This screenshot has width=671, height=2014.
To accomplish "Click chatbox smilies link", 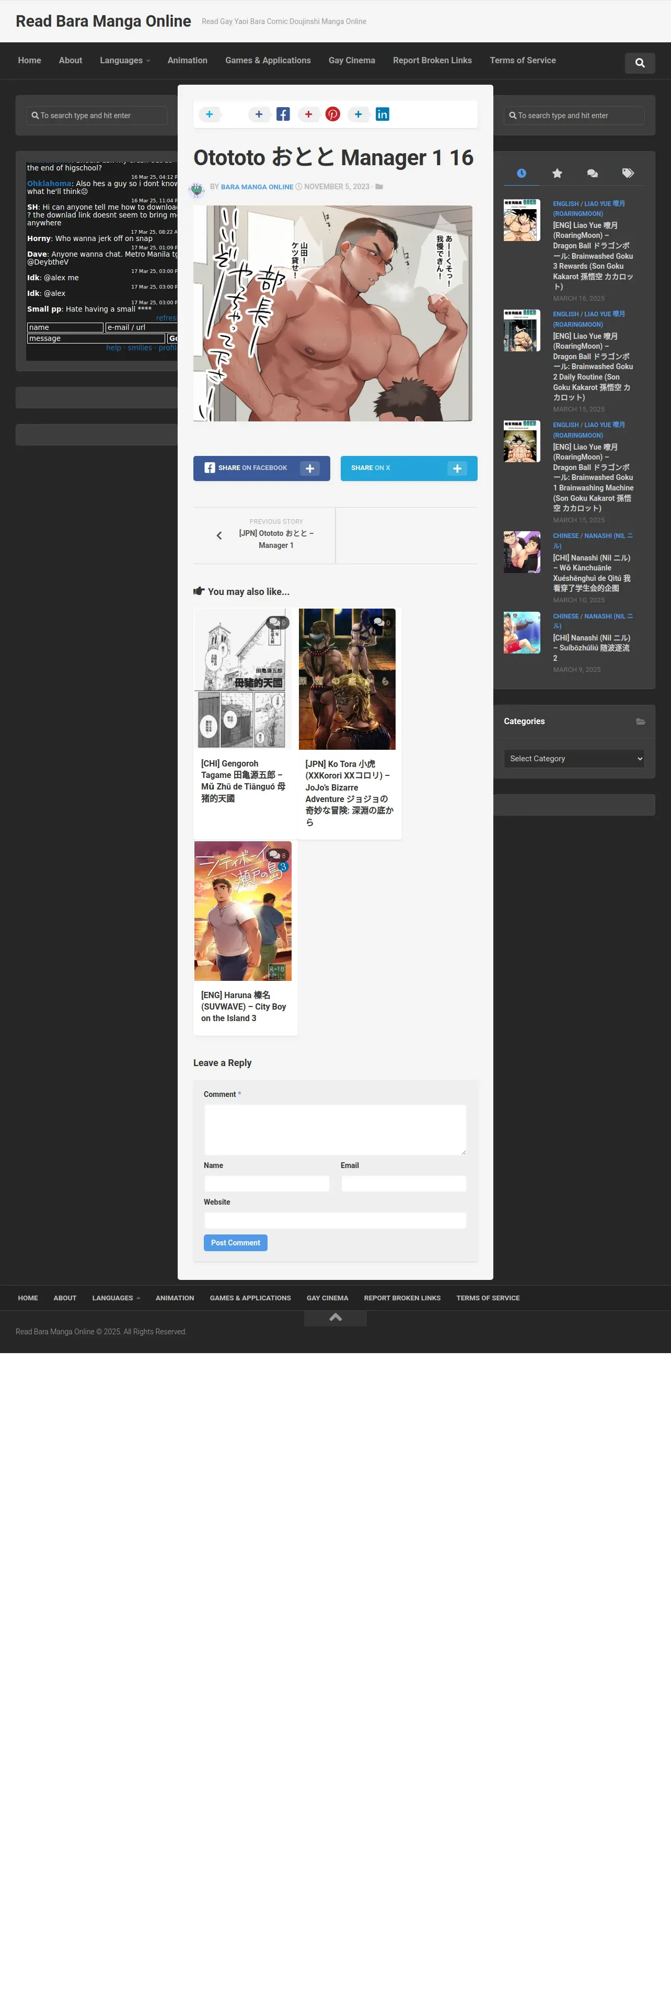I will pos(140,348).
